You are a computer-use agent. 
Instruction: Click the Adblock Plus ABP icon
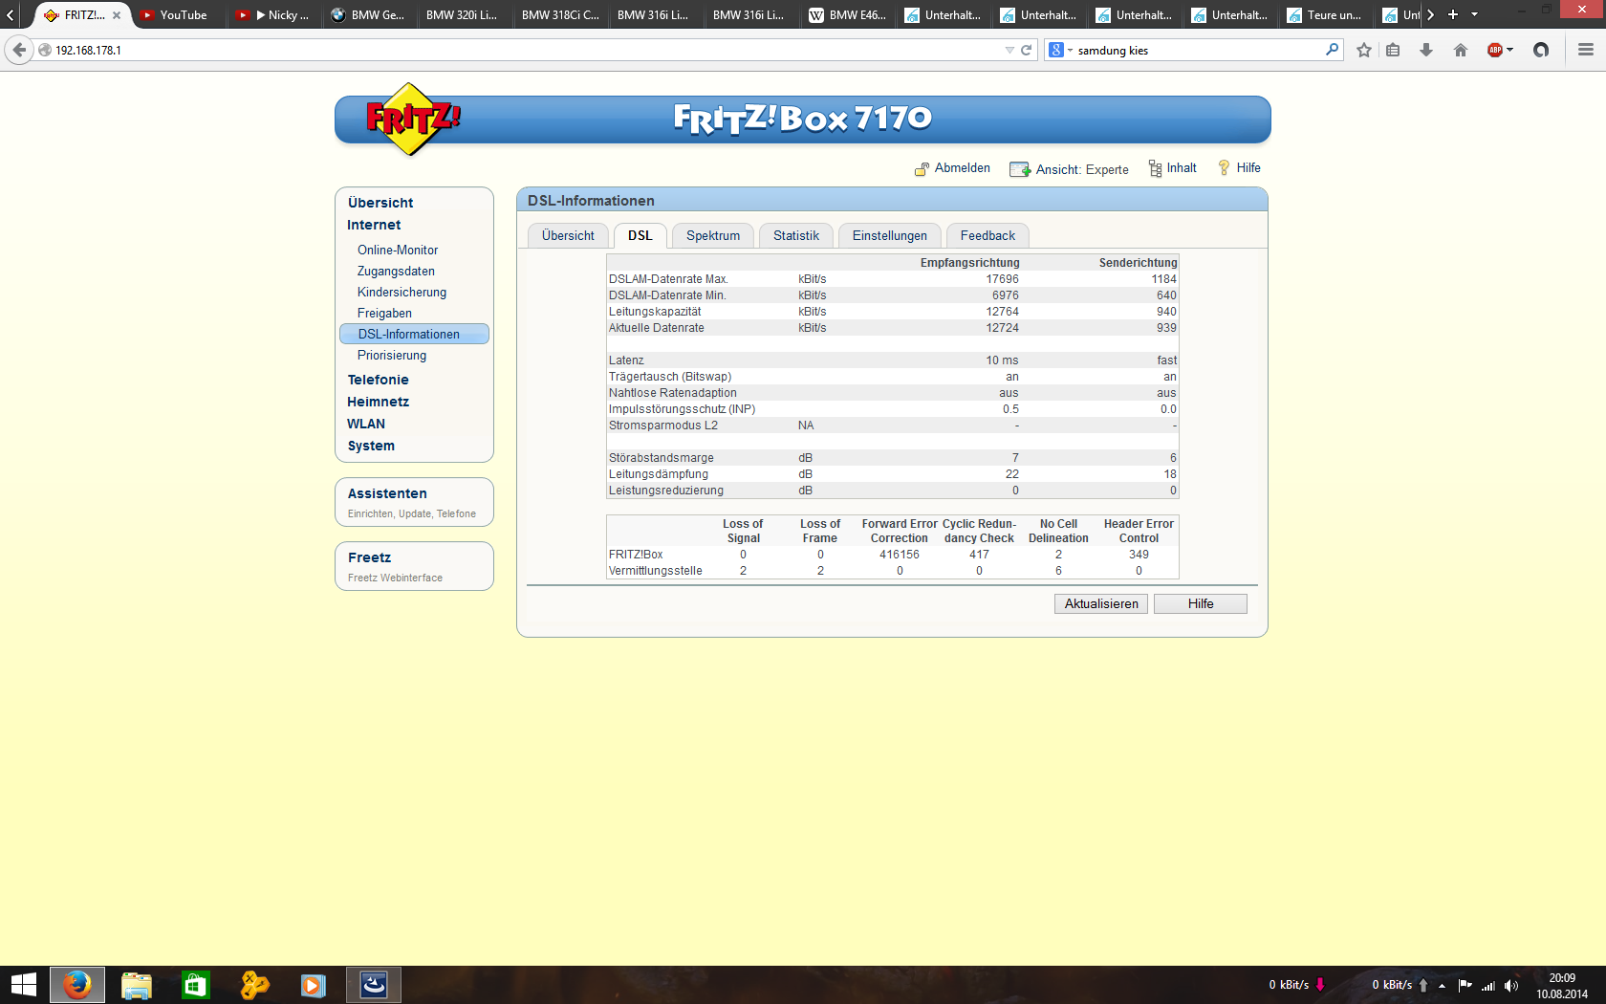coord(1495,50)
